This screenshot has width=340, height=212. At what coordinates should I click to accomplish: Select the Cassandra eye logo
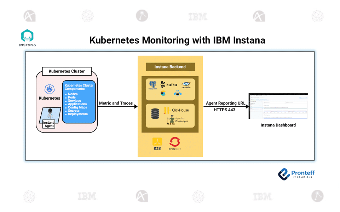click(x=186, y=85)
